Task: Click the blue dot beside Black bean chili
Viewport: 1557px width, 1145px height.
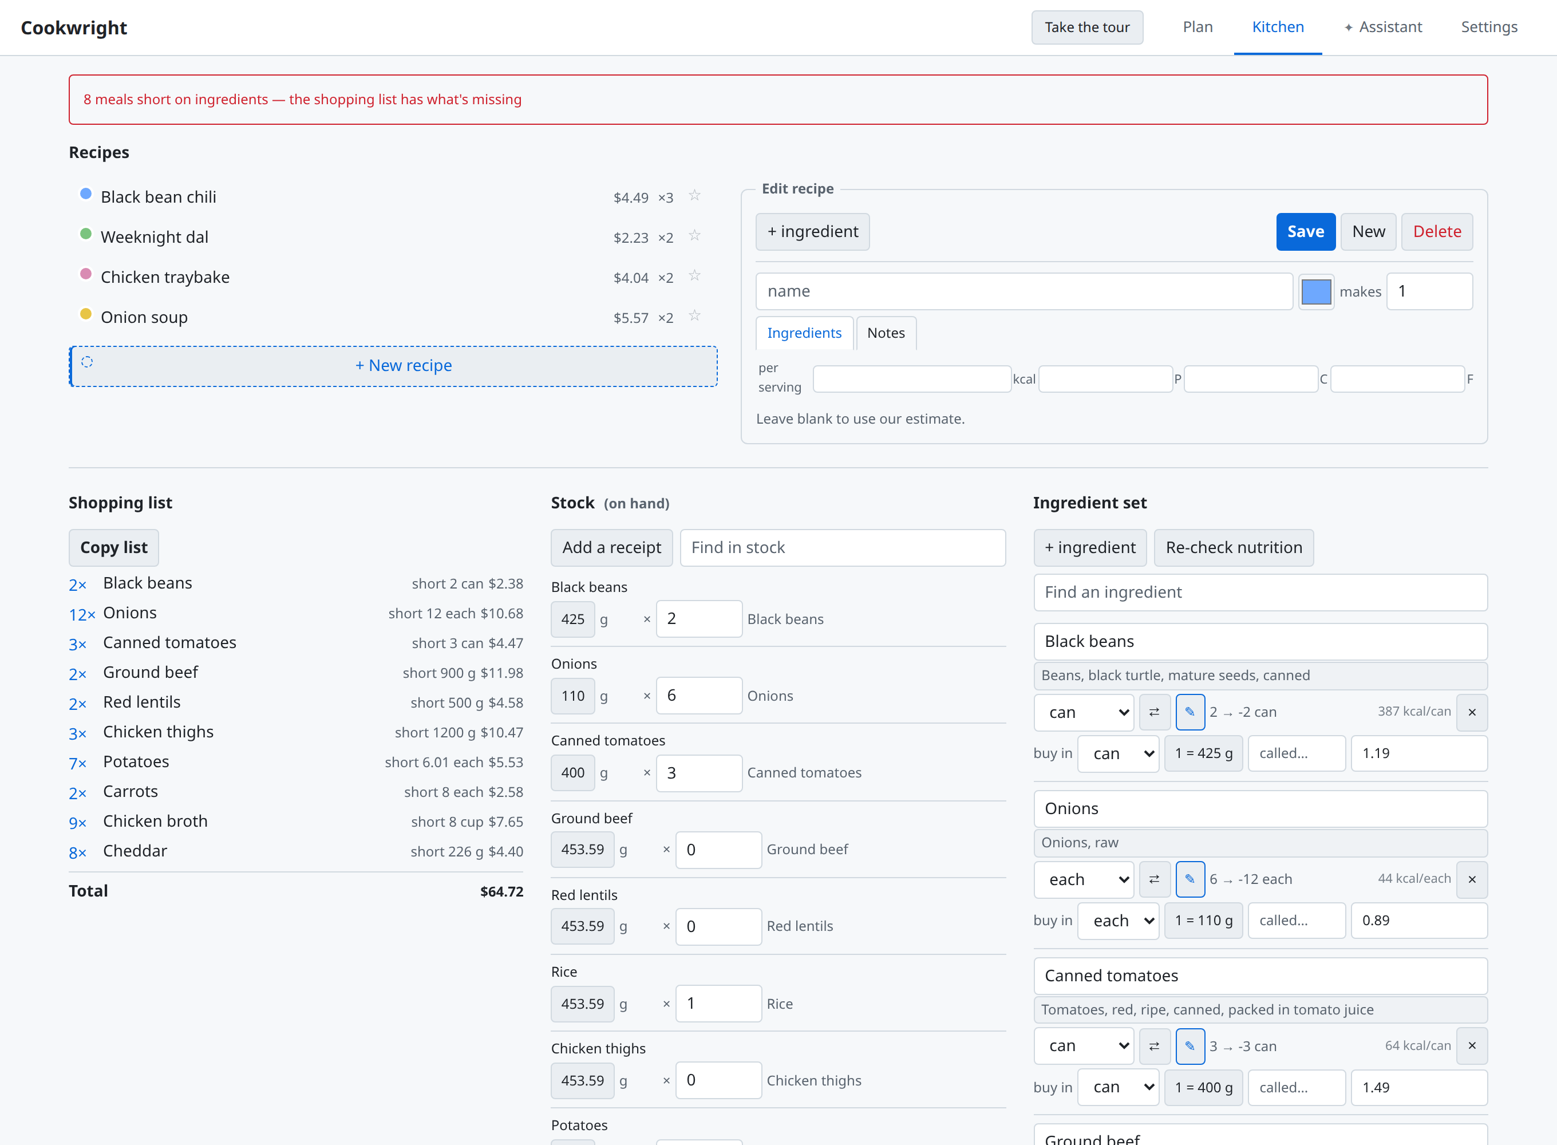Action: [x=86, y=194]
